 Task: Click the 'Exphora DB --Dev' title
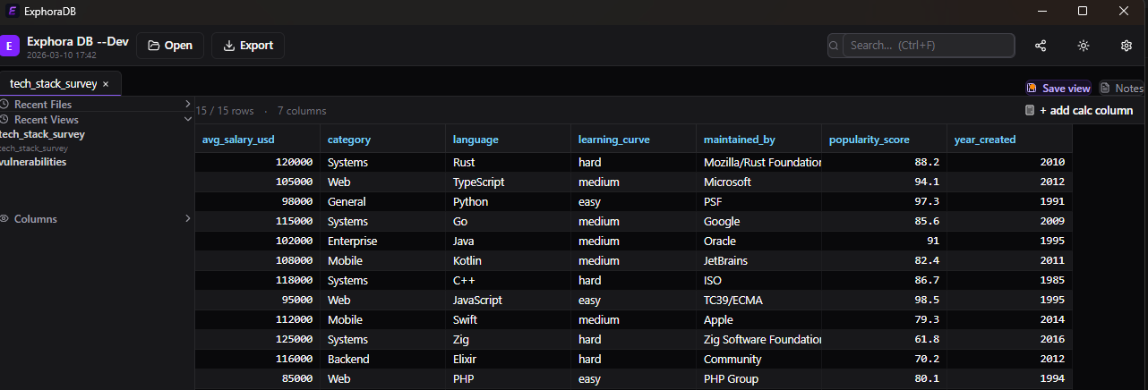pos(78,41)
